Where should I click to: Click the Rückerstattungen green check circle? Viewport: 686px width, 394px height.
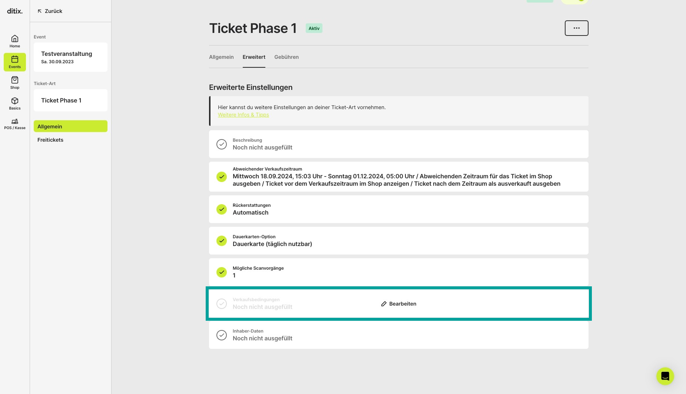pos(222,209)
